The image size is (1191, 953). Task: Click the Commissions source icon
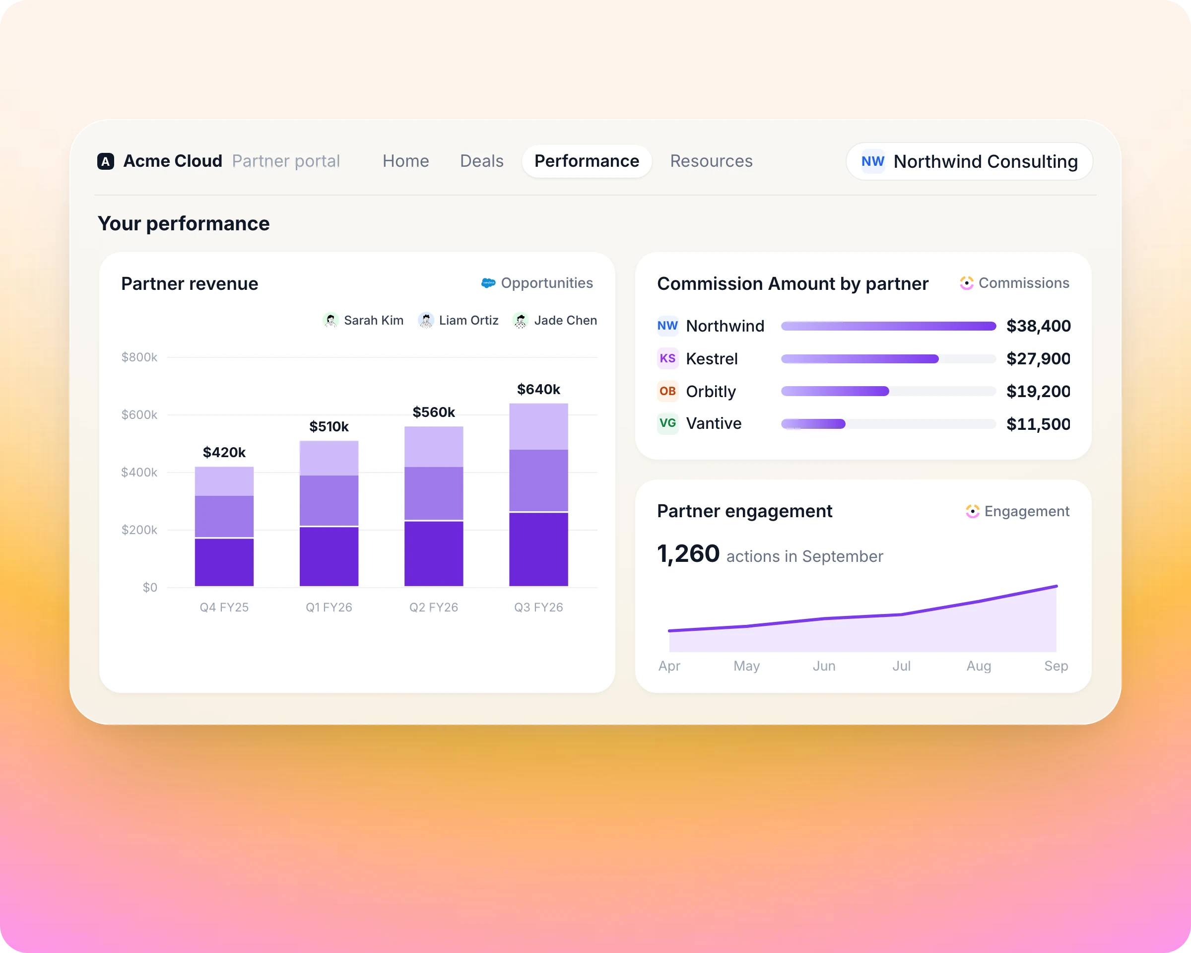966,283
